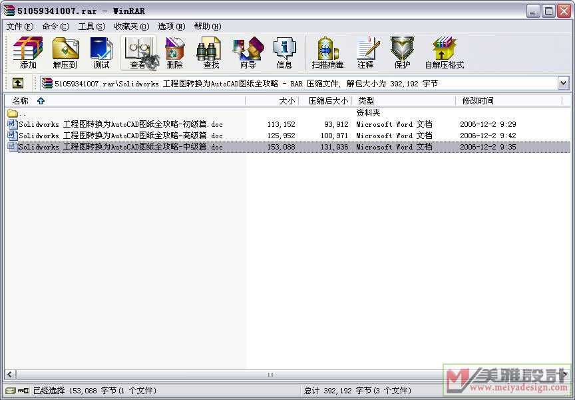575x400 pixels.
Task: Open the 命令(C) menu
Action: [56, 27]
